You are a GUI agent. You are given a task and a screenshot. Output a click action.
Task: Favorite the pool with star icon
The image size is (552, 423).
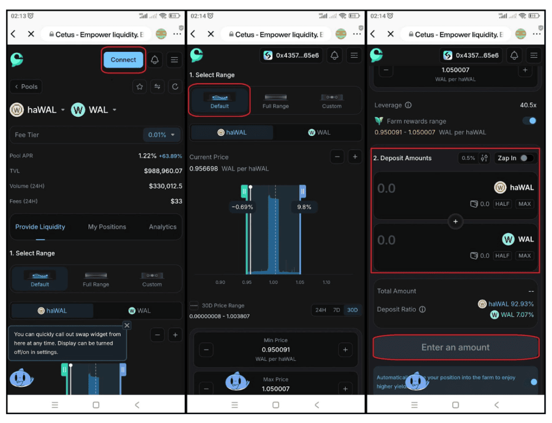pyautogui.click(x=140, y=87)
